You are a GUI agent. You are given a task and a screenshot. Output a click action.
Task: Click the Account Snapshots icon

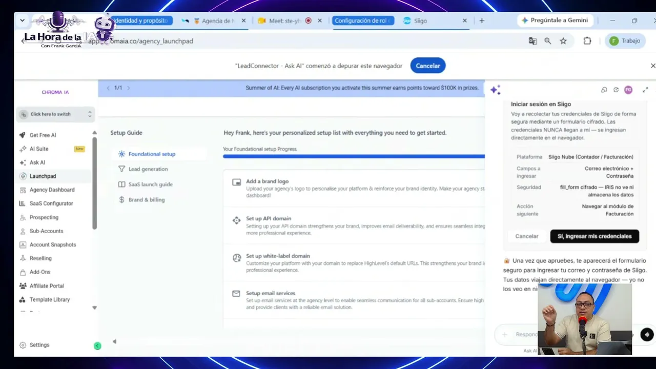[23, 244]
